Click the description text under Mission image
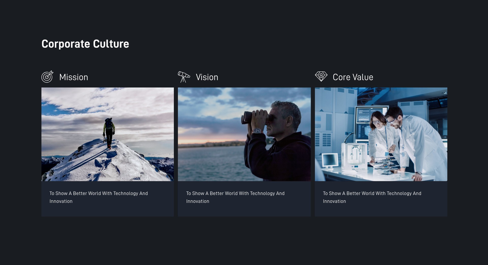The width and height of the screenshot is (488, 265). 99,197
